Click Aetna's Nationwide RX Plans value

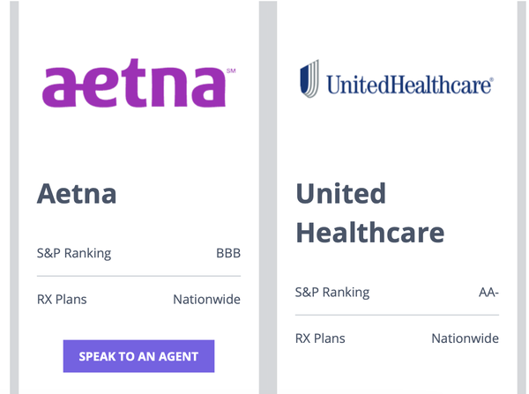point(206,300)
